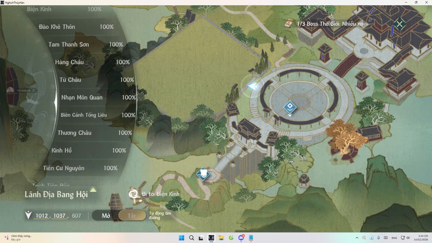The width and height of the screenshot is (432, 243).
Task: Check the 100% progress beside Tam Thanh Sơn
Action: 116,44
